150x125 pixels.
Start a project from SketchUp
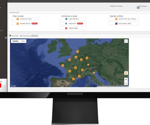point(73,19)
